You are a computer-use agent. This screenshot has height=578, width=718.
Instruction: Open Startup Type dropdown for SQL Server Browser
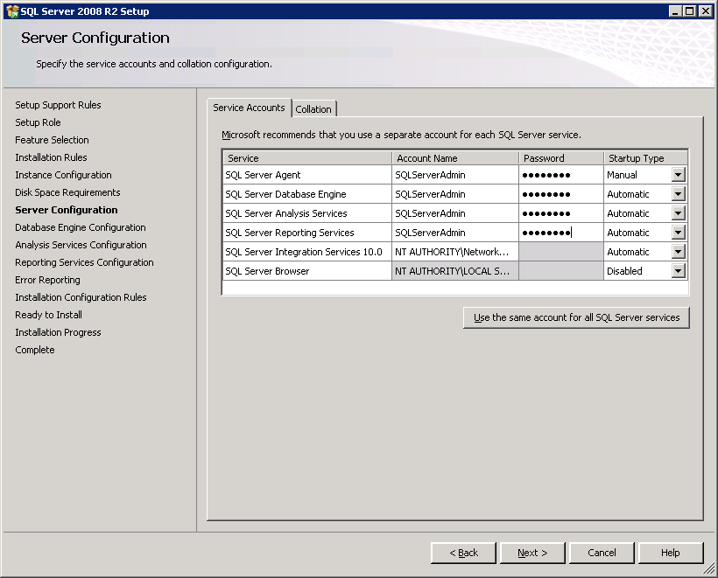(679, 271)
